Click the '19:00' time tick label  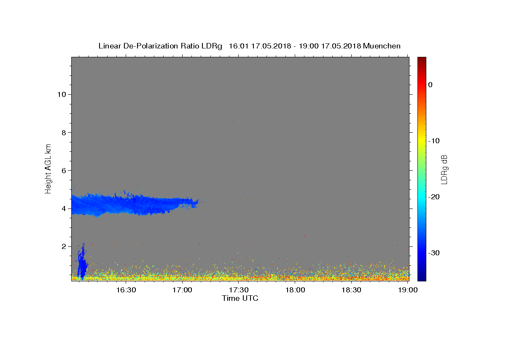(408, 290)
